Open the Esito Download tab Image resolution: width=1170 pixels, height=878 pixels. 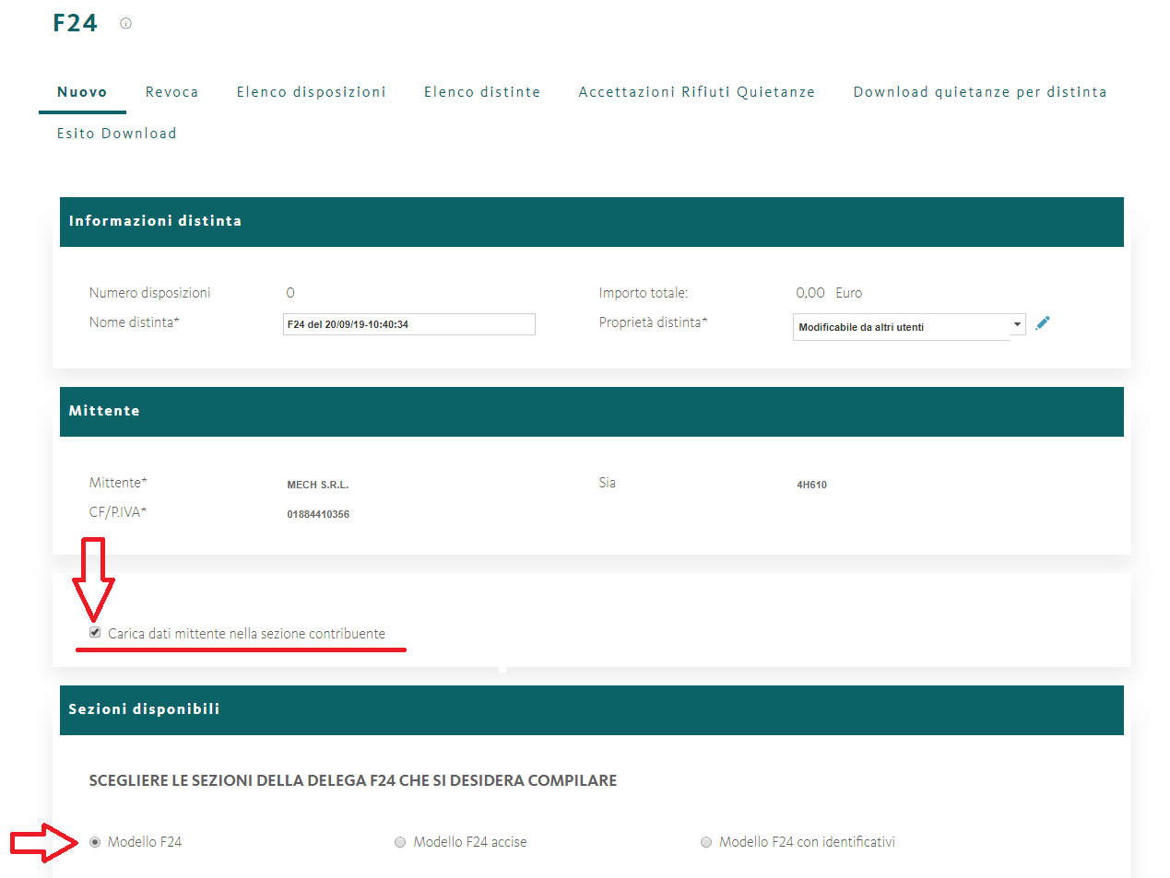116,134
